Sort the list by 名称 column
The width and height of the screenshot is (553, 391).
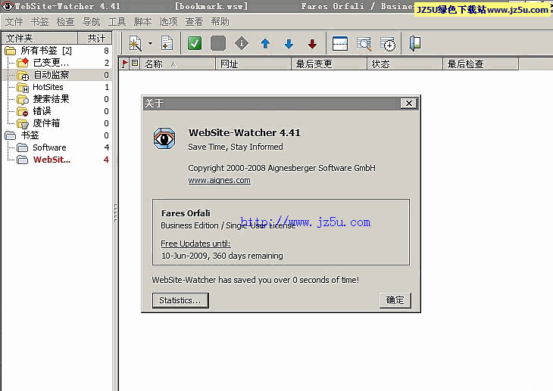click(x=177, y=64)
